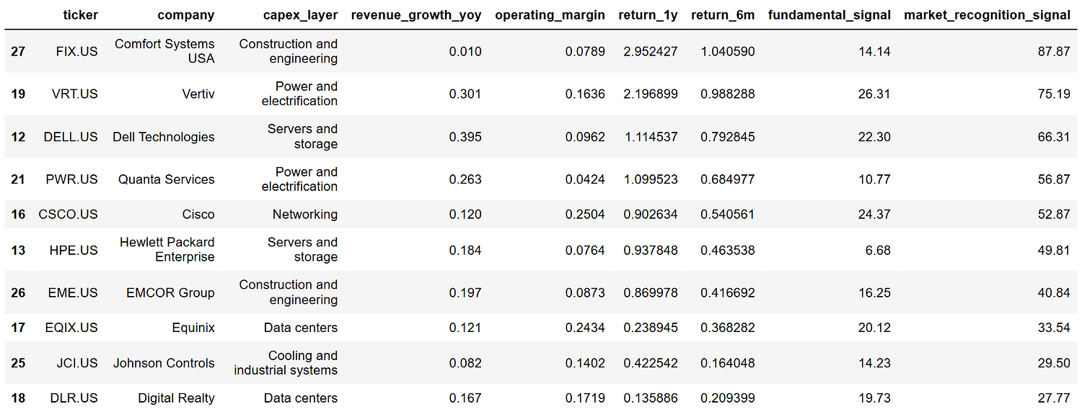Click market recognition value 87.87
This screenshot has height=417, width=1082.
click(1055, 52)
